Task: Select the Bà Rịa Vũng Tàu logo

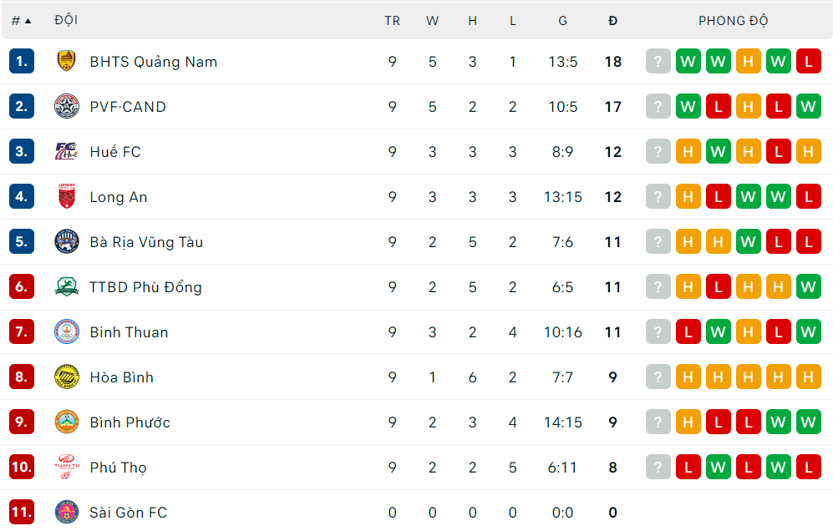Action: (x=66, y=241)
